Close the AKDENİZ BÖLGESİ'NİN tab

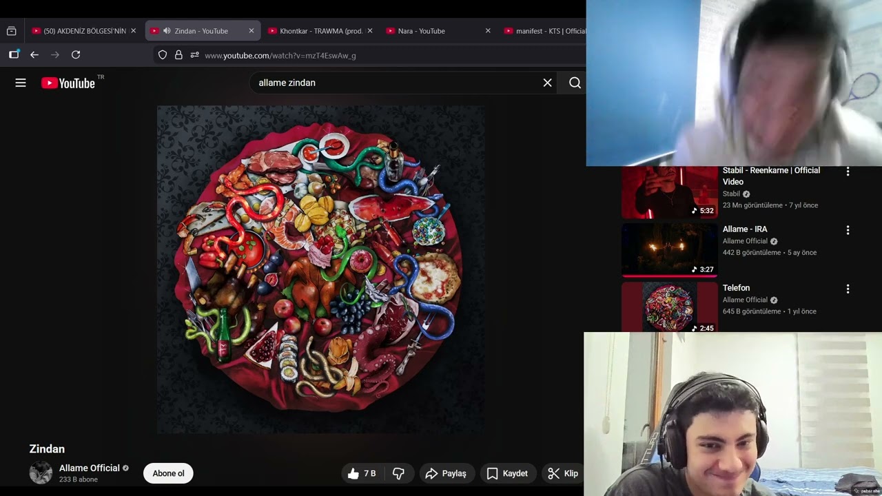(133, 31)
